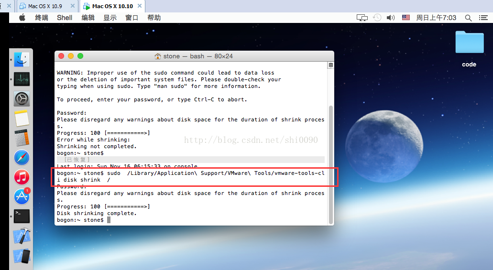Open Notification Center
The image size is (493, 270).
[483, 18]
